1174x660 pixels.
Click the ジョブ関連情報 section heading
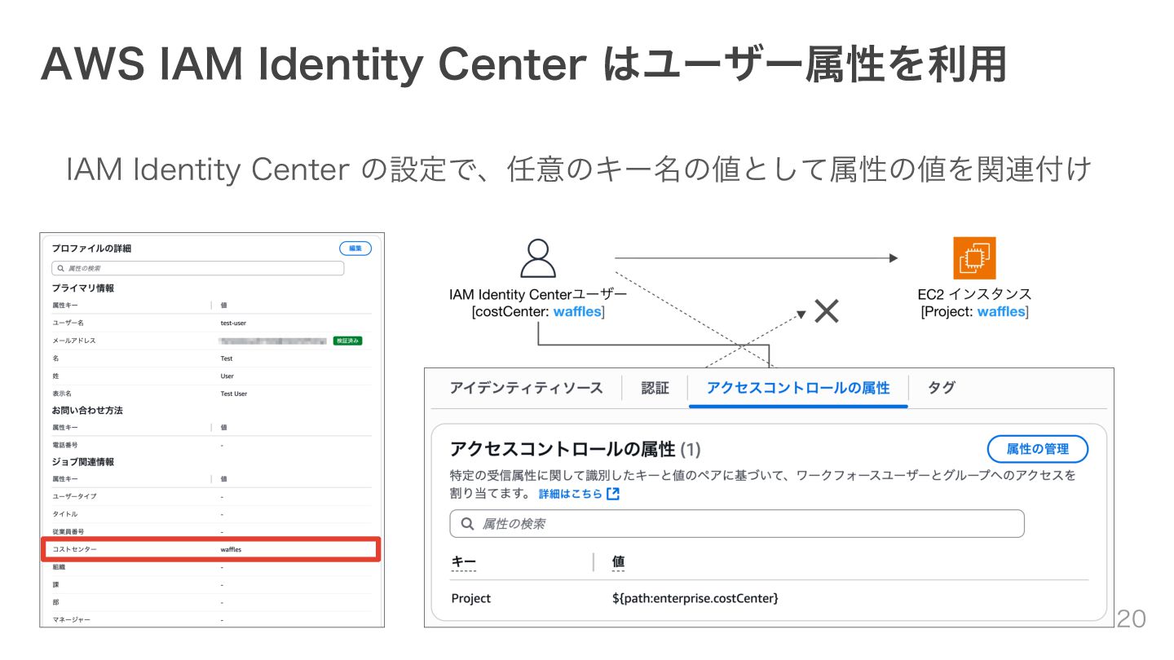click(83, 462)
